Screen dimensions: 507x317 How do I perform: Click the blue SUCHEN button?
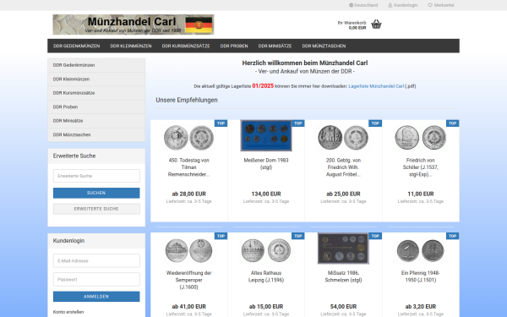click(96, 193)
